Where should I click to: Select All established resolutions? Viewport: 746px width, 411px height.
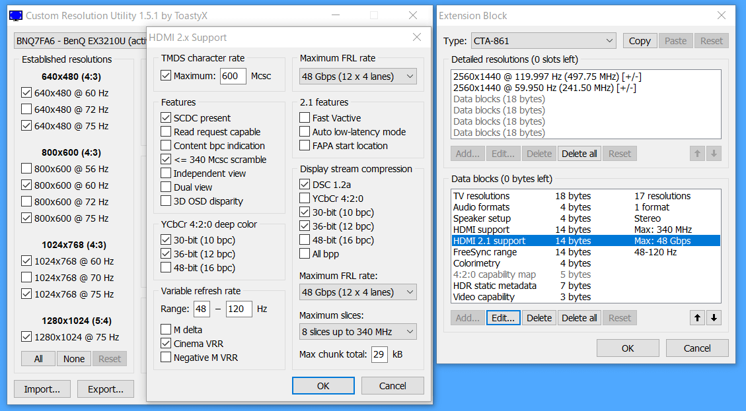(38, 359)
